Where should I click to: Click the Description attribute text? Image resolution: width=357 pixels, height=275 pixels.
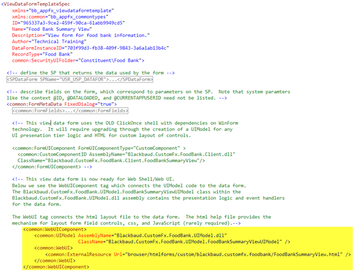90,36
